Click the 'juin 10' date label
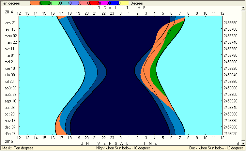Viewport: 246px width, 151px height. coord(10,68)
